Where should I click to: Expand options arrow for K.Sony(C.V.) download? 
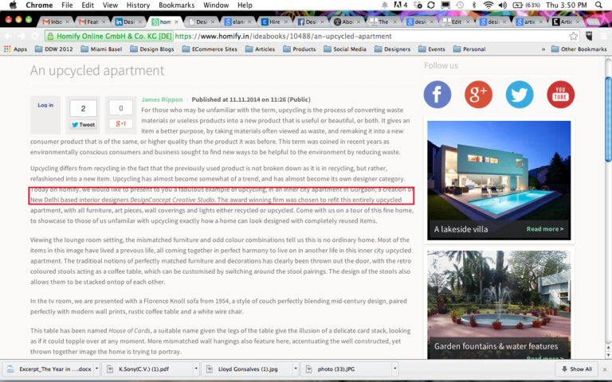click(x=196, y=368)
